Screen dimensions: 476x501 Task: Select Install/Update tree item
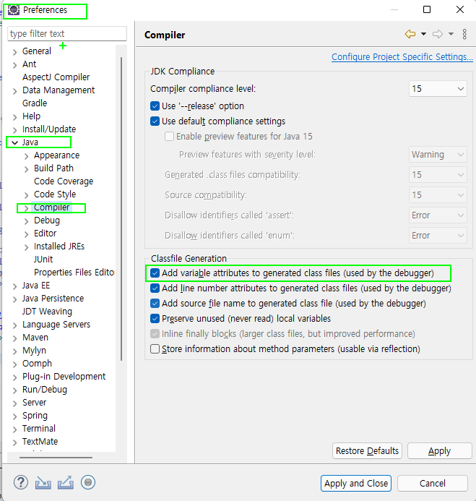(x=49, y=129)
